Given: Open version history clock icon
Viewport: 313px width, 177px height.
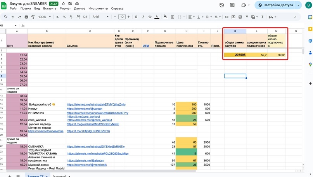Looking at the screenshot, I should point(221,5).
